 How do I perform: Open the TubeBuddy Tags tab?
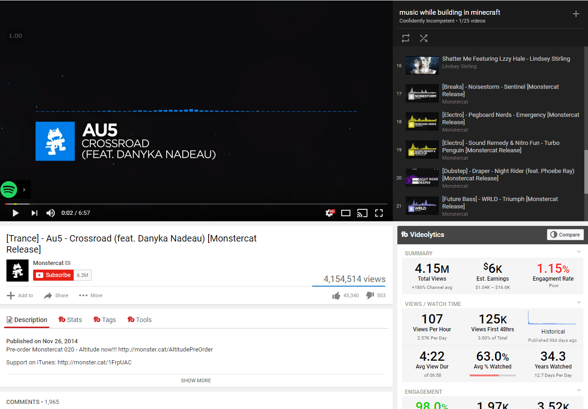coord(105,320)
